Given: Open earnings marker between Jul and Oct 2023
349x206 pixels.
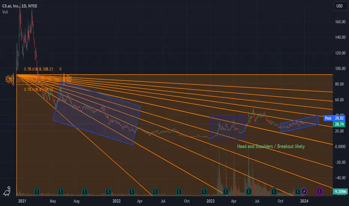Looking at the screenshot, I should click(x=274, y=191).
